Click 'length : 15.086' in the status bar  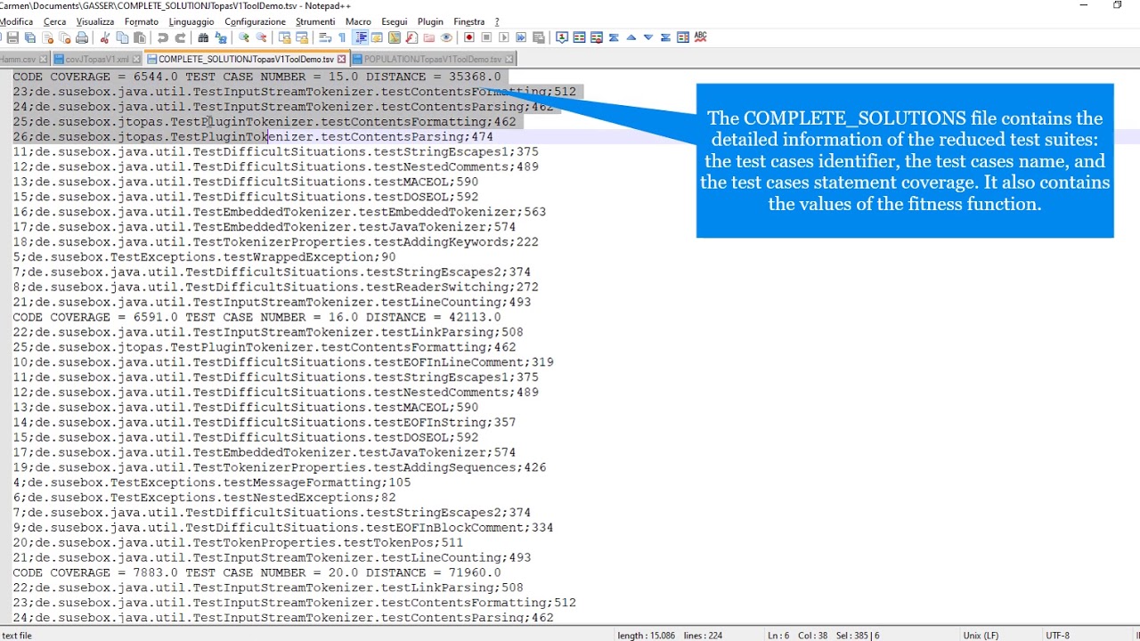pos(646,635)
